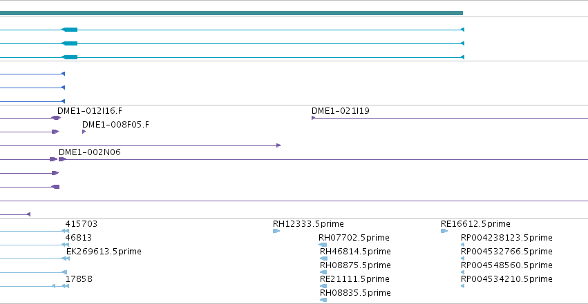The height and width of the screenshot is (304, 588).
Task: Select the RH07702.5prime EST label
Action: (354, 237)
